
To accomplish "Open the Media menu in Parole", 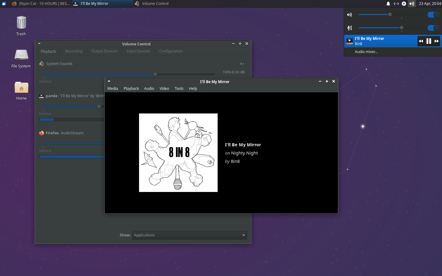I will [x=113, y=88].
